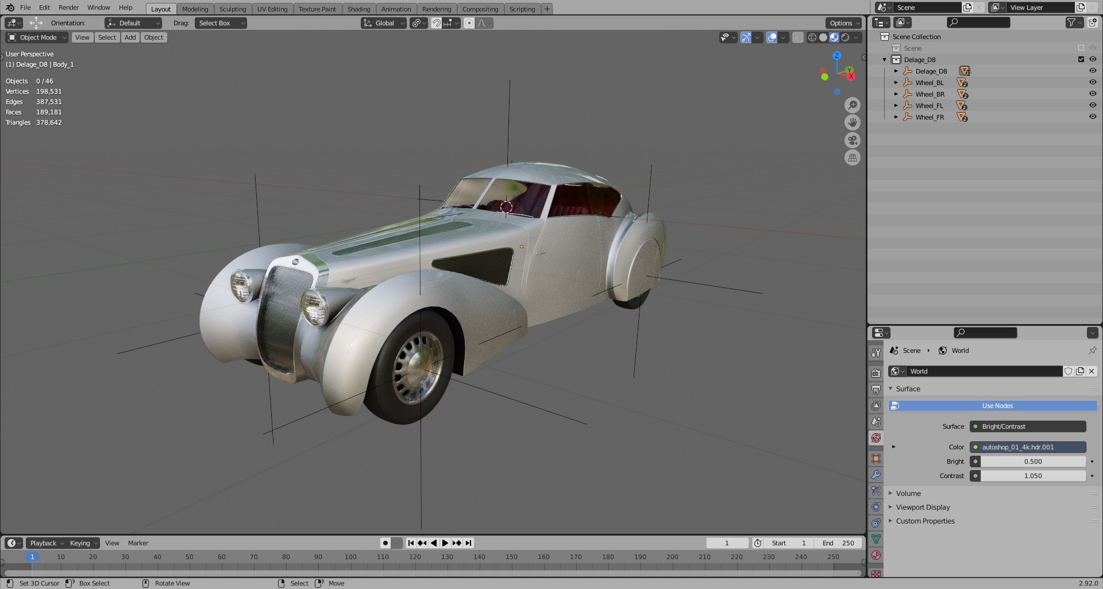Viewport: 1103px width, 589px height.
Task: Click the new collection icon in outliner
Action: tap(1092, 22)
